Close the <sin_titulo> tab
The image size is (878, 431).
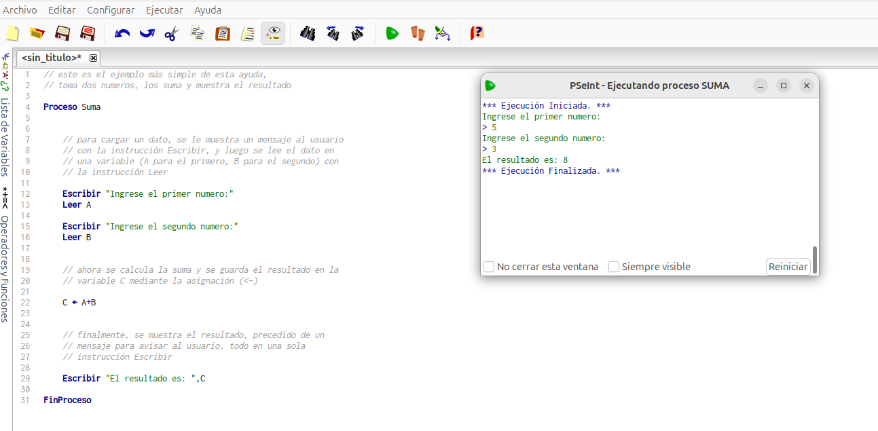tap(94, 58)
